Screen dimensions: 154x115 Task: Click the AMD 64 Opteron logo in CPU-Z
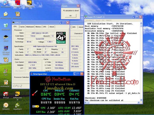click(61, 38)
